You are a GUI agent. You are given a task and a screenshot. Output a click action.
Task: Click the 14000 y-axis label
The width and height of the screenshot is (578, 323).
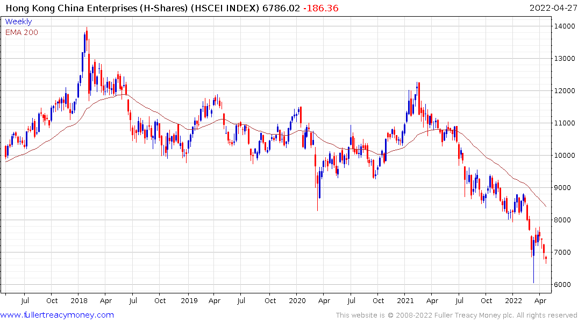565,26
